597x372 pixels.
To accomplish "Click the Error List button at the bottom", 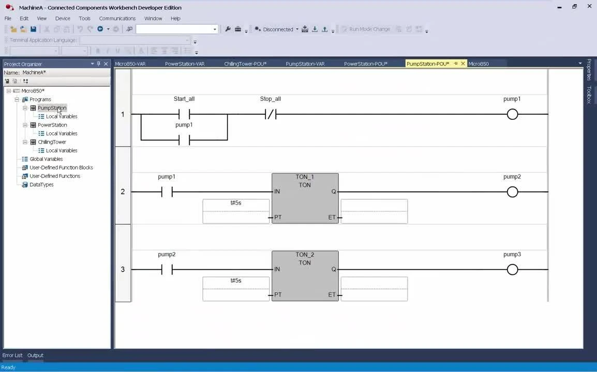I will (12, 355).
